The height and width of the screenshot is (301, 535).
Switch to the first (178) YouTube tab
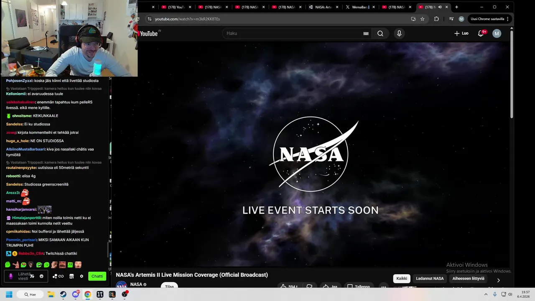(x=176, y=7)
